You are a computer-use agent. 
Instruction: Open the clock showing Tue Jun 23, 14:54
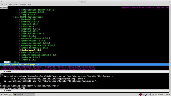164,94
